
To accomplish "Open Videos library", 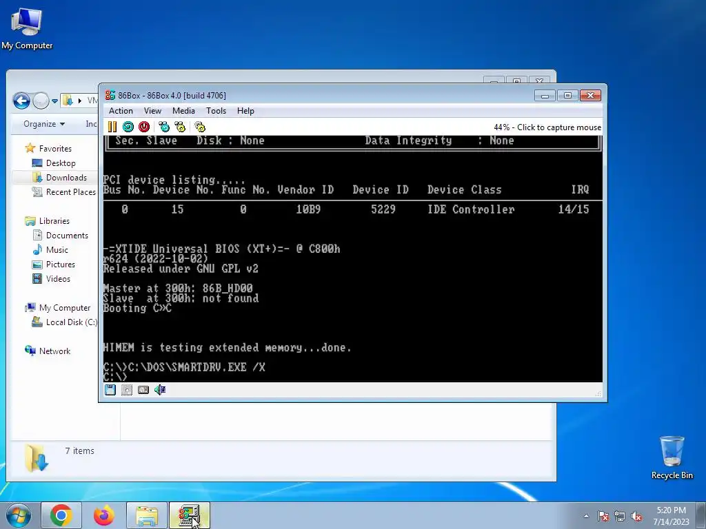I will pos(58,279).
